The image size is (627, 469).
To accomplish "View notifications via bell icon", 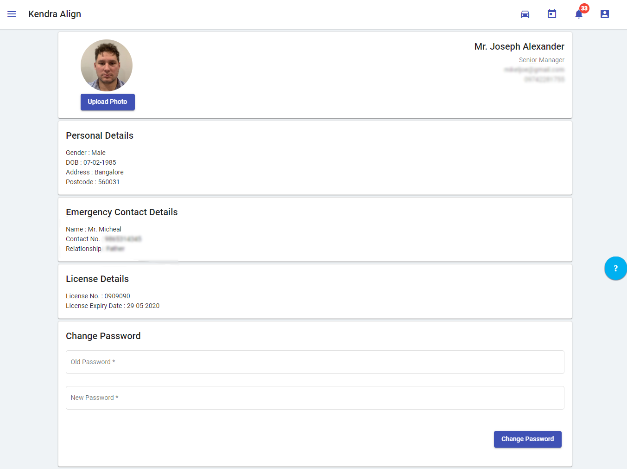I will click(x=579, y=14).
